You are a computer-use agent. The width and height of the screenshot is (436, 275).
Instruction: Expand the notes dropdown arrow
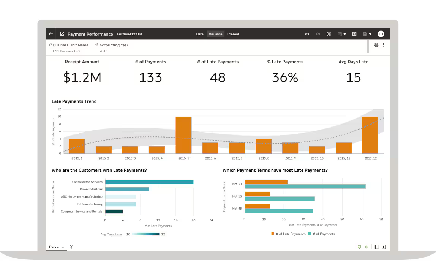point(345,34)
